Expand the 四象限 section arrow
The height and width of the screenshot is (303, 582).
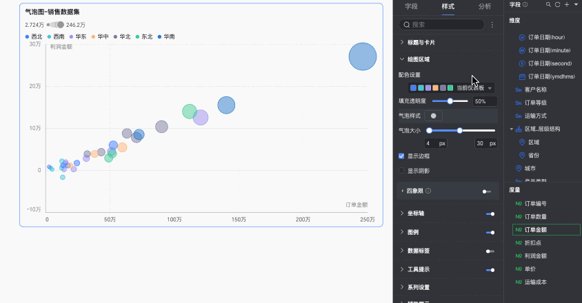[x=402, y=191]
